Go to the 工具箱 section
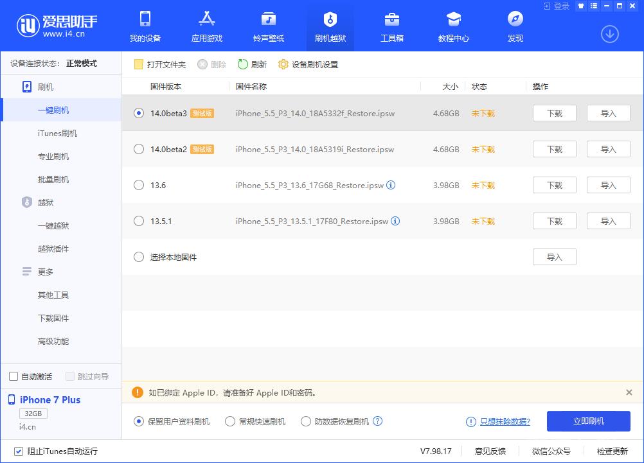The width and height of the screenshot is (644, 463). (x=391, y=26)
